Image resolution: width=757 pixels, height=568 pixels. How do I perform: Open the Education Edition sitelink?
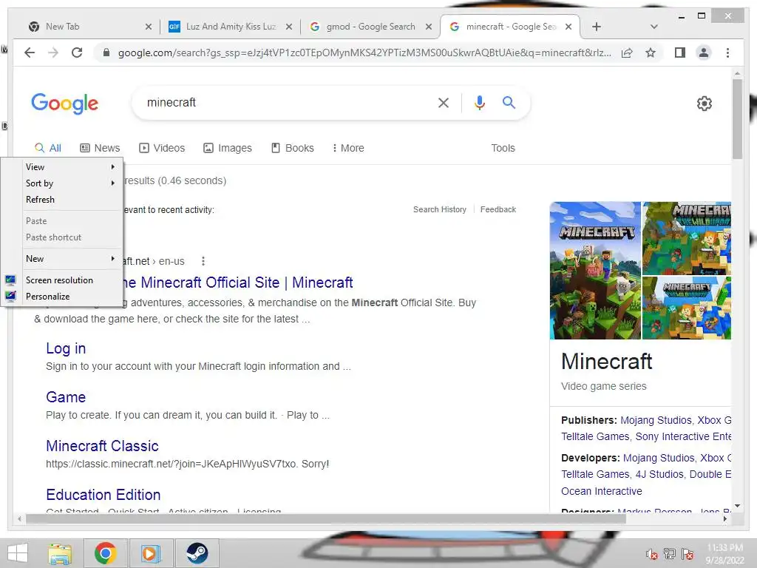103,495
